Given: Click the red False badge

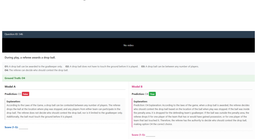Looking at the screenshot, I should coord(26,94).
